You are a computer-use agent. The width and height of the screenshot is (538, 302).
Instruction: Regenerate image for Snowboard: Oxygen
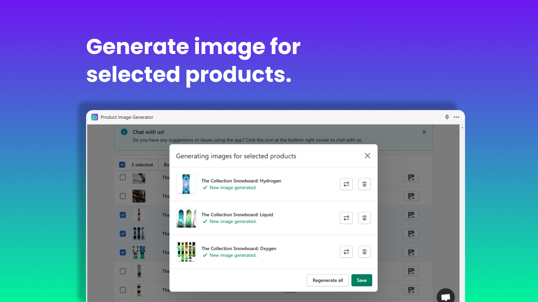tap(346, 252)
